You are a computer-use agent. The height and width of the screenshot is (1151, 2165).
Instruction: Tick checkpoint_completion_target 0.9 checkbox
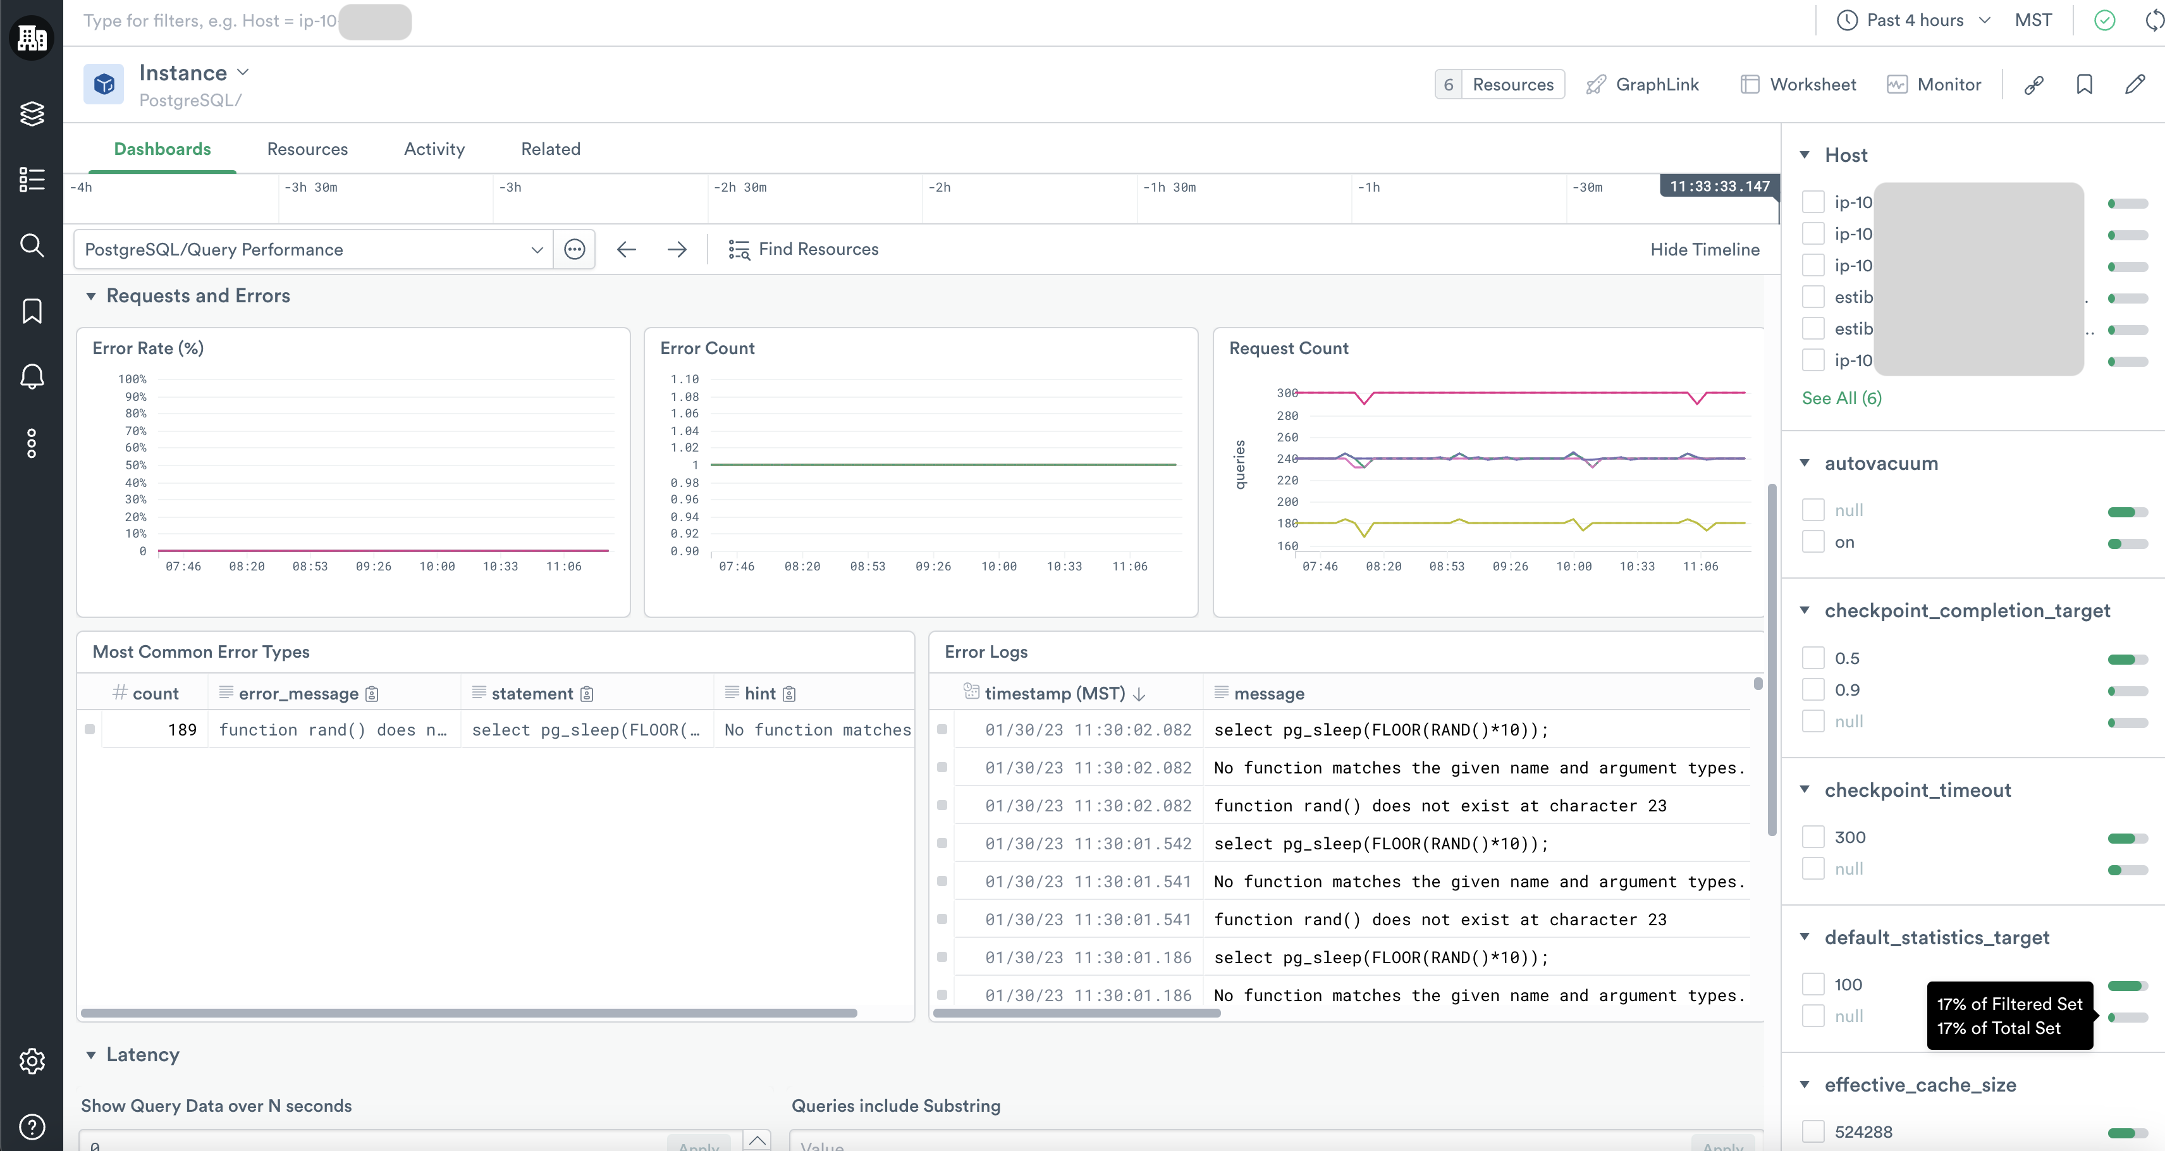[x=1813, y=690]
